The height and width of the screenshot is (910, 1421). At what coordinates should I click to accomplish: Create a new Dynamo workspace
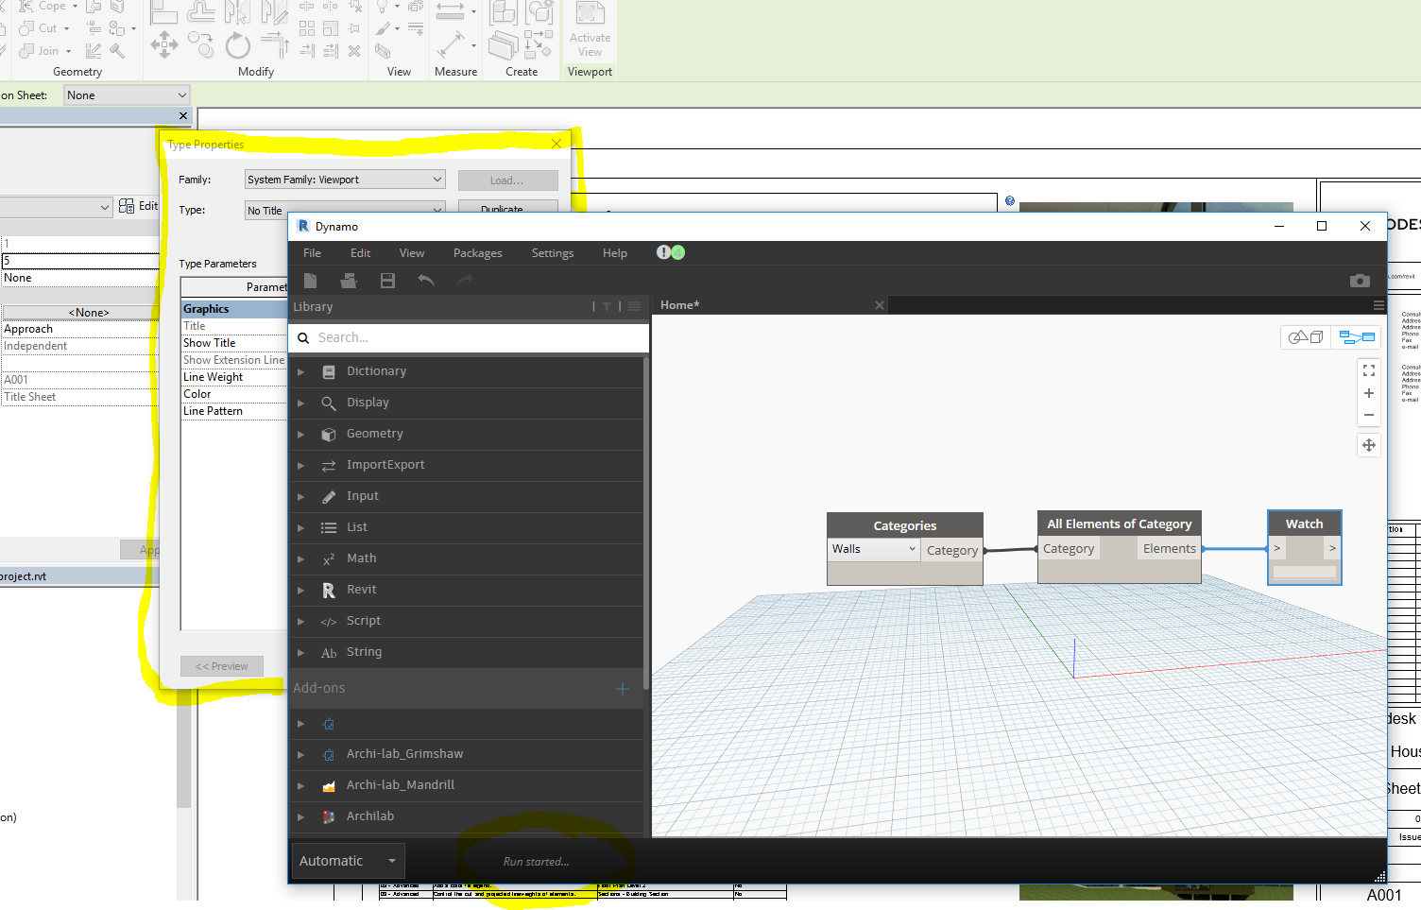(x=310, y=280)
